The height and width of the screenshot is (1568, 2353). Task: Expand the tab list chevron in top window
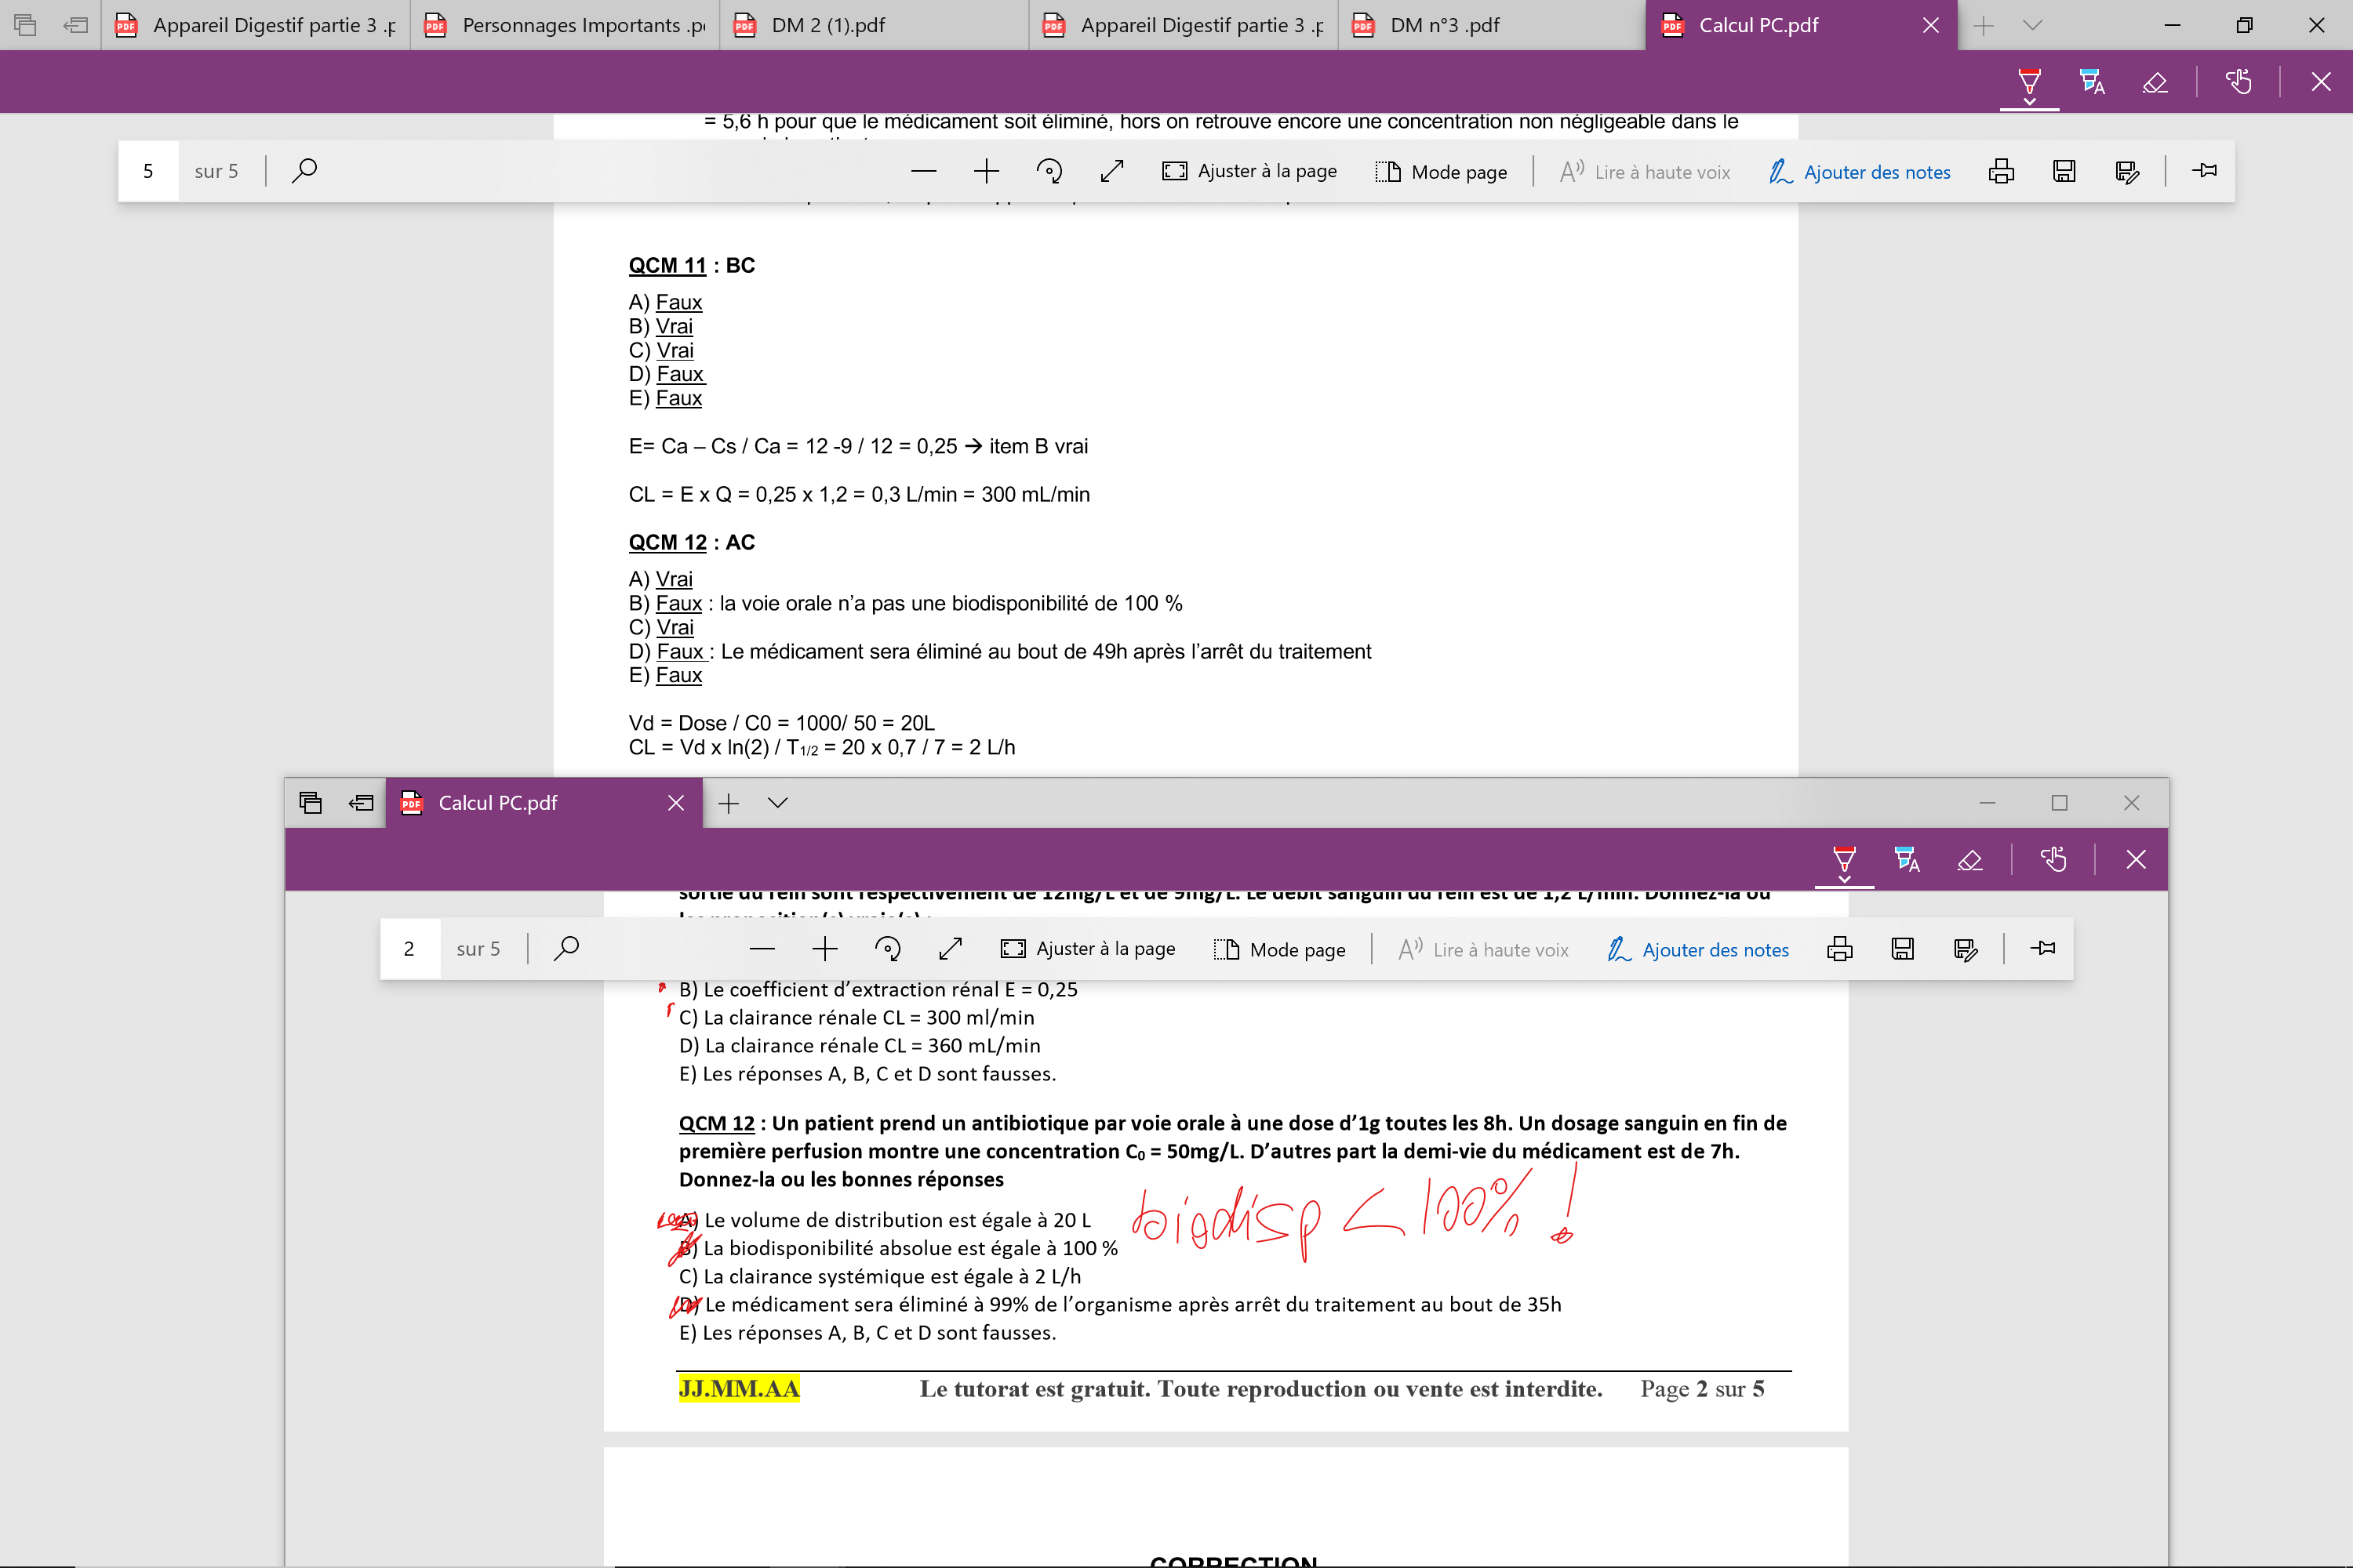[x=2032, y=25]
